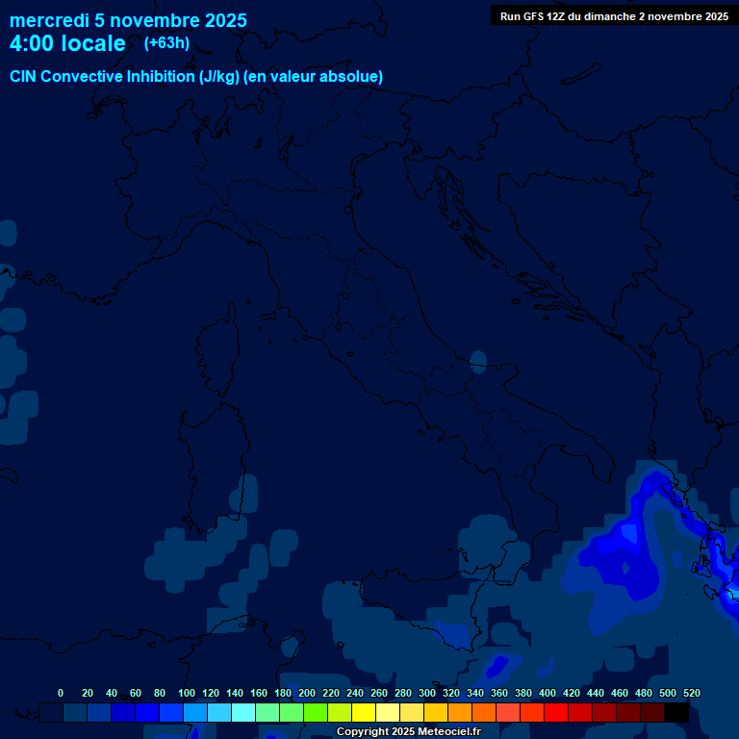Pick the dark maroon swatch under 460

click(x=628, y=712)
